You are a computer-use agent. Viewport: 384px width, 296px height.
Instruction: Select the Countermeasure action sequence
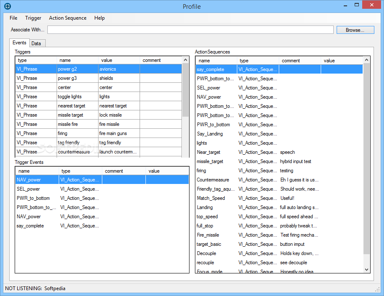[279, 180]
